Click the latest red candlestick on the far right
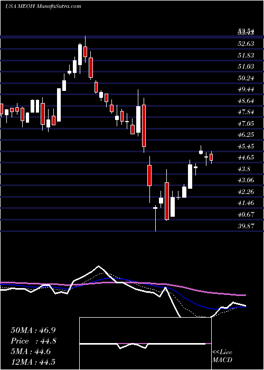The image size is (264, 370). [x=211, y=158]
